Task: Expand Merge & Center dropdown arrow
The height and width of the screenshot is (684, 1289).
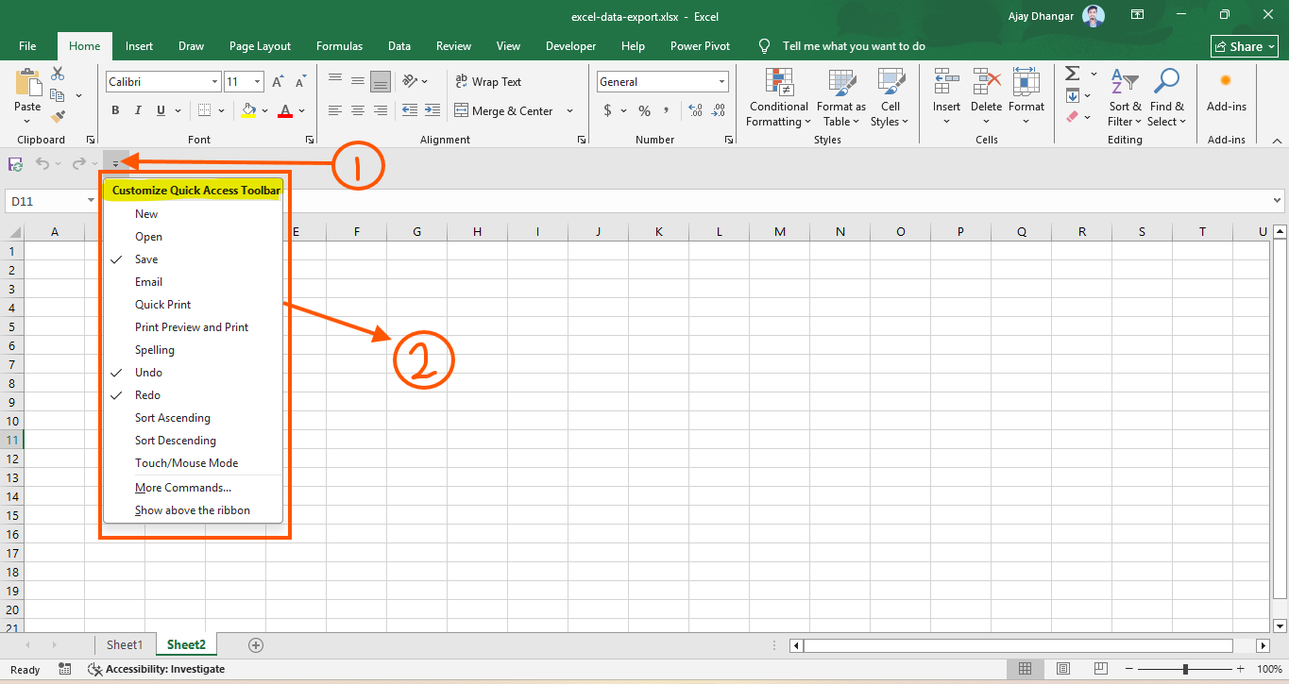Action: (569, 111)
